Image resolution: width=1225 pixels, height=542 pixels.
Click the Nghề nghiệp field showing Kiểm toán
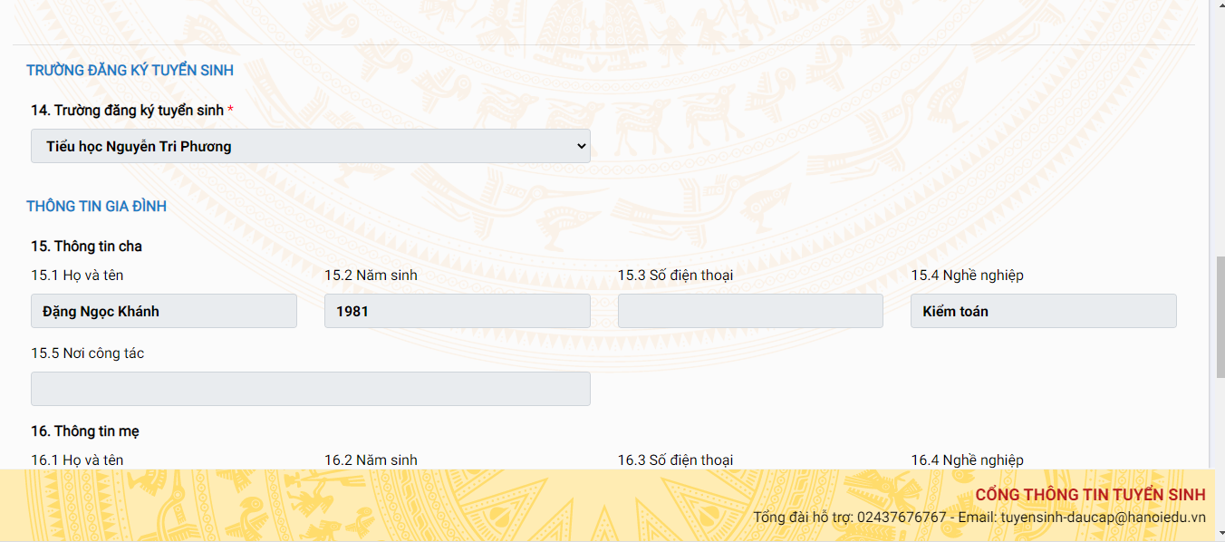coord(1043,311)
